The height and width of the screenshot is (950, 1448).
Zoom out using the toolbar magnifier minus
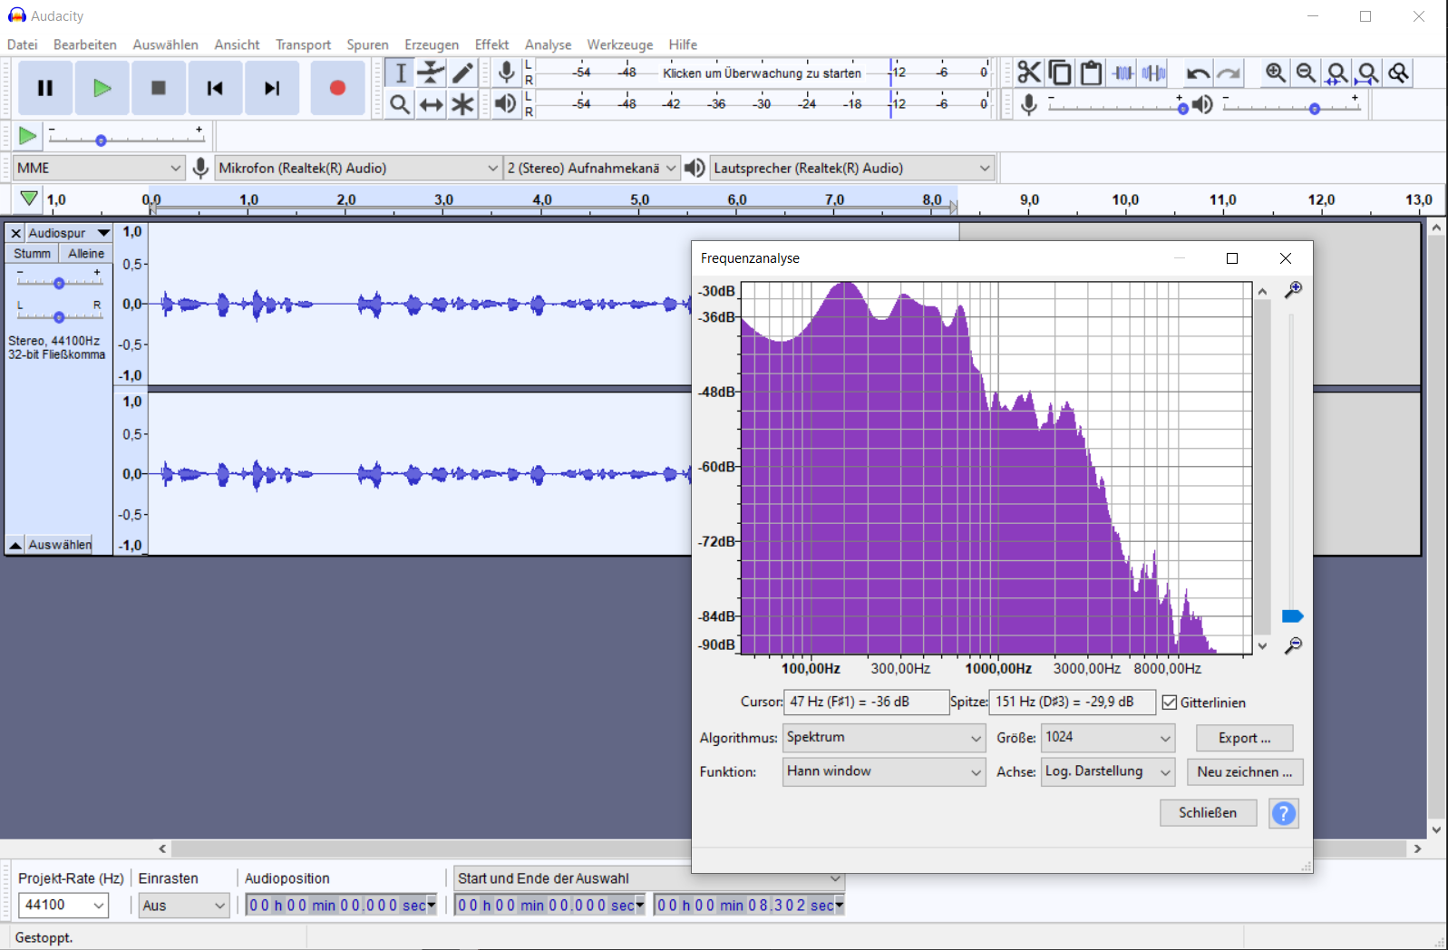coord(1306,73)
